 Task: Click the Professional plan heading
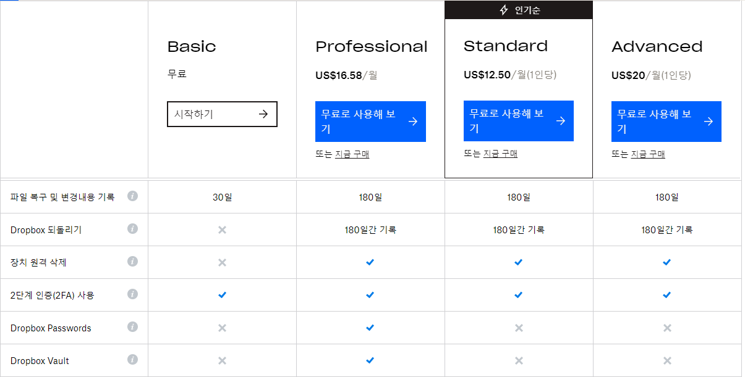coord(372,47)
